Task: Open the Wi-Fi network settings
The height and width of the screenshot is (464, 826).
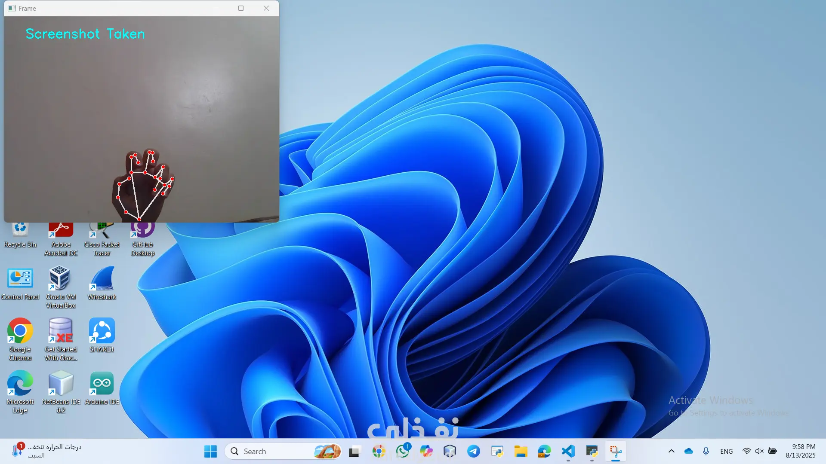Action: [747, 451]
